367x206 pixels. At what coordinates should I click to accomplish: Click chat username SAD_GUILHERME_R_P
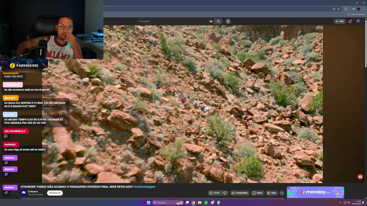(x=15, y=131)
